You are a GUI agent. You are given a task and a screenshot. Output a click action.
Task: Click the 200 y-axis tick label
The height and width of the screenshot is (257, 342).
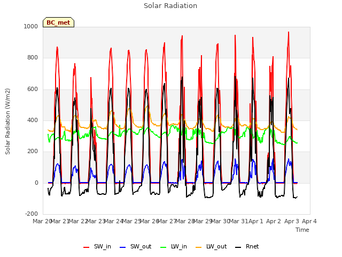click(x=33, y=152)
